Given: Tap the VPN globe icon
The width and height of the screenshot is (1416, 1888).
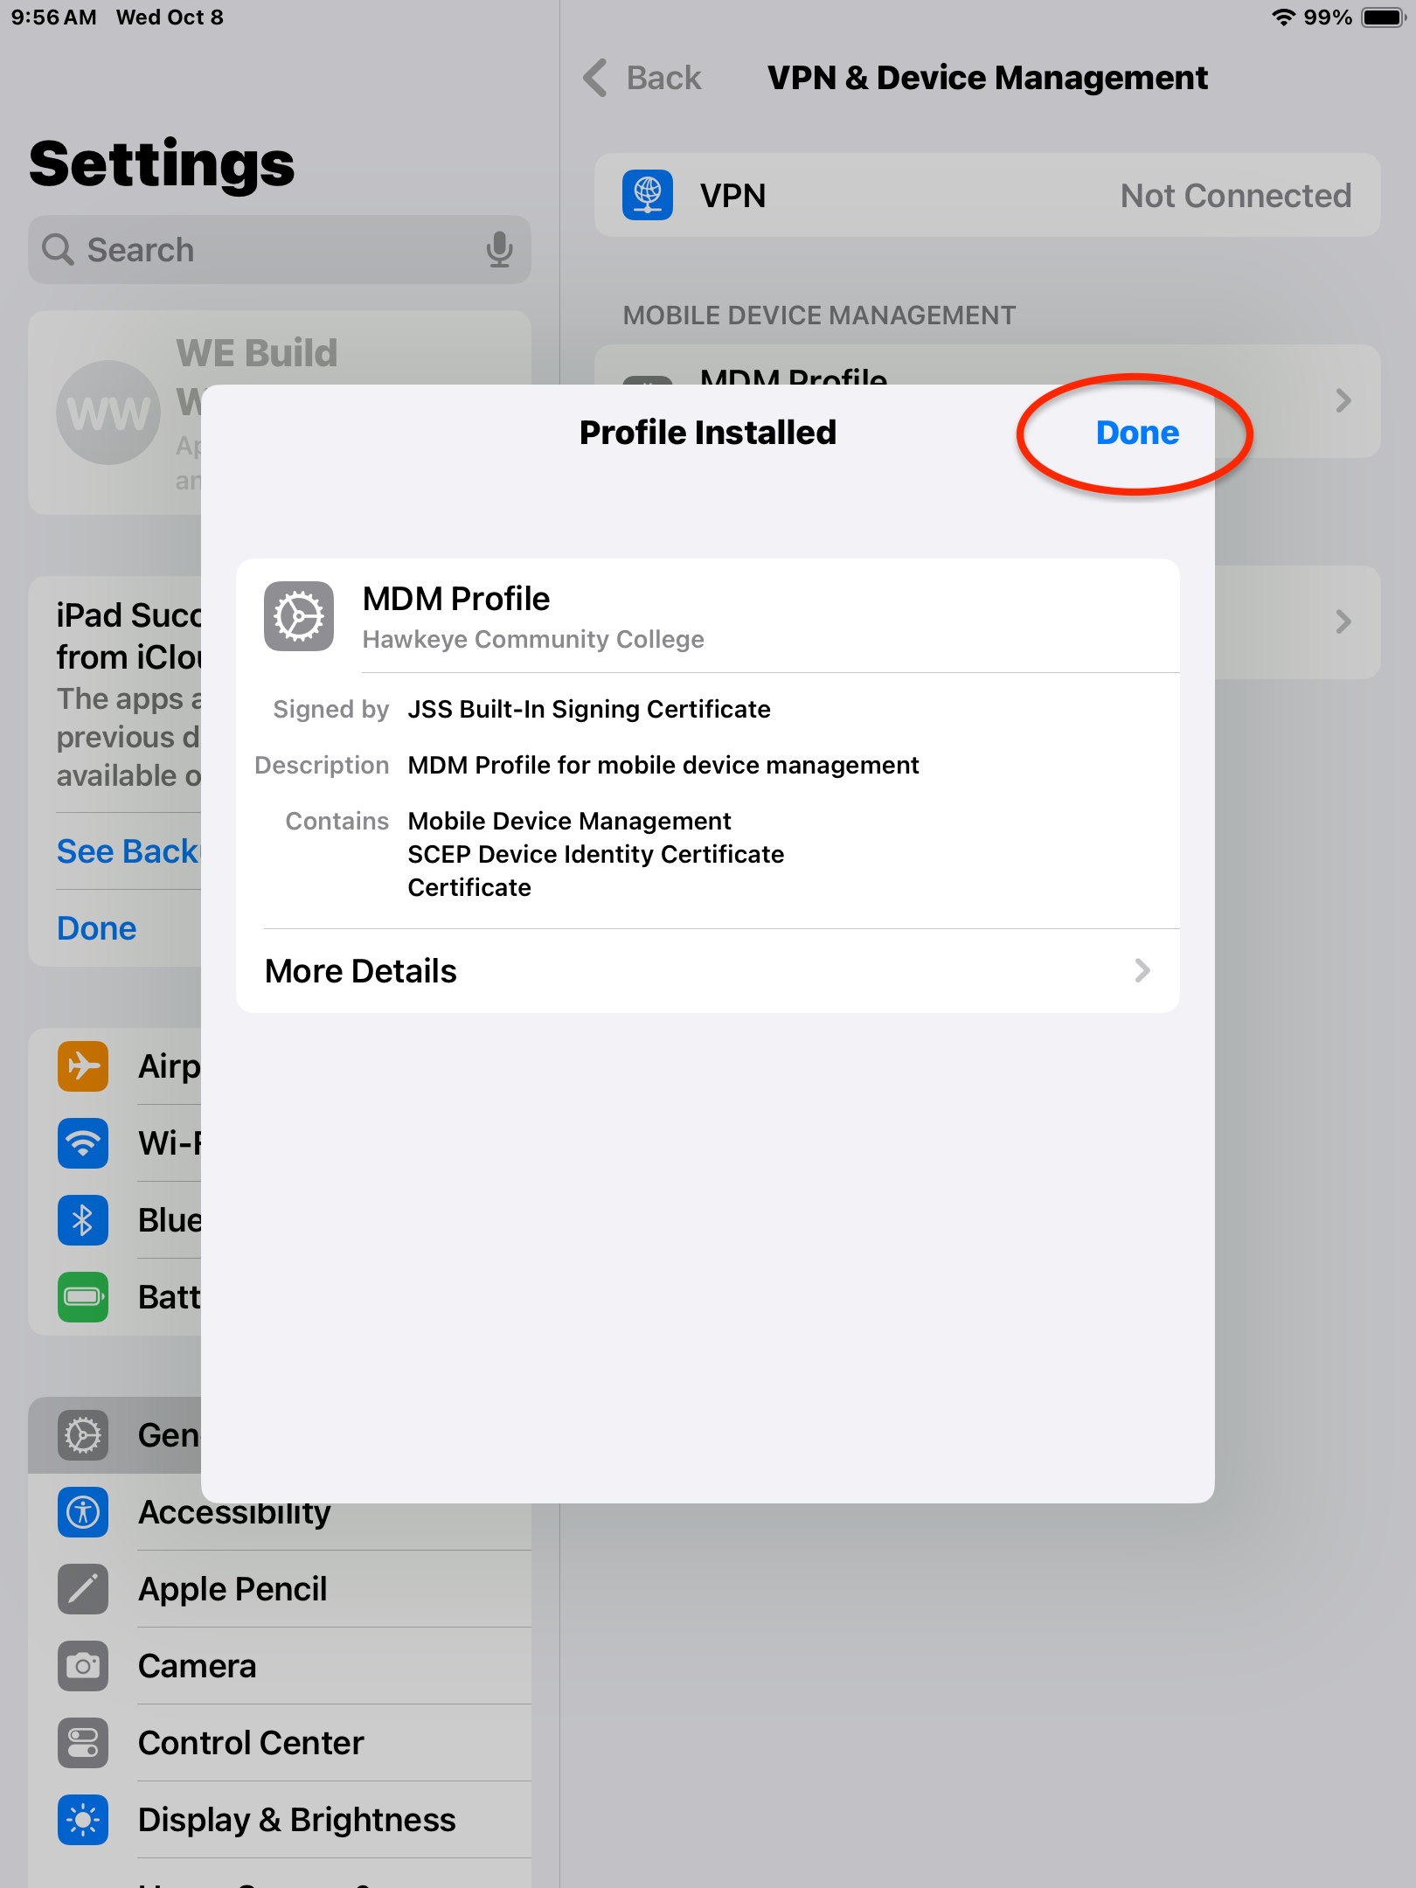Looking at the screenshot, I should tap(648, 195).
